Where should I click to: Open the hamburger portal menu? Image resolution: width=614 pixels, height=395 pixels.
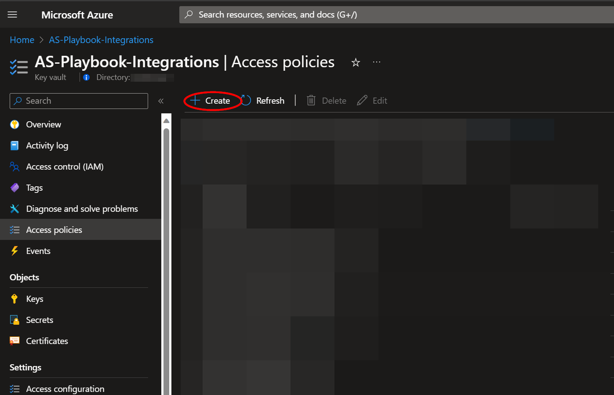[12, 14]
